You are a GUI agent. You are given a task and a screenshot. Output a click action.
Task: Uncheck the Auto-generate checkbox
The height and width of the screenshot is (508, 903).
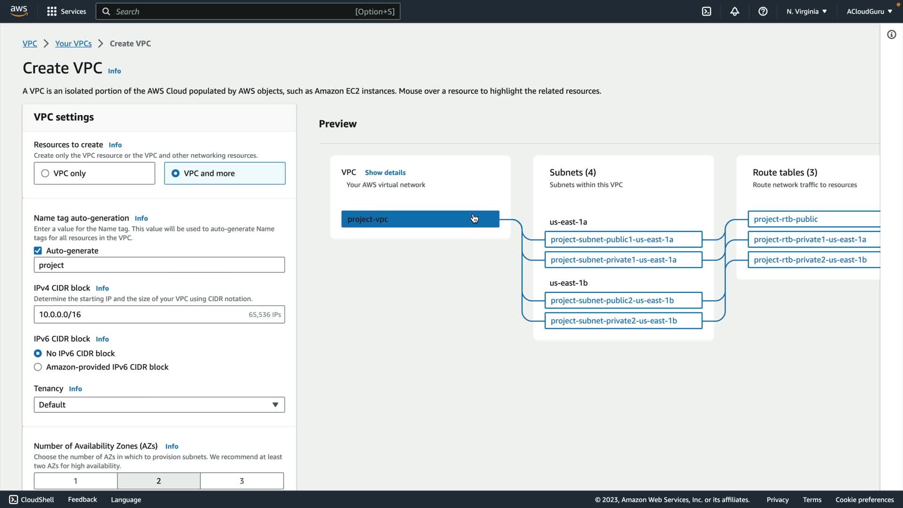coord(38,251)
